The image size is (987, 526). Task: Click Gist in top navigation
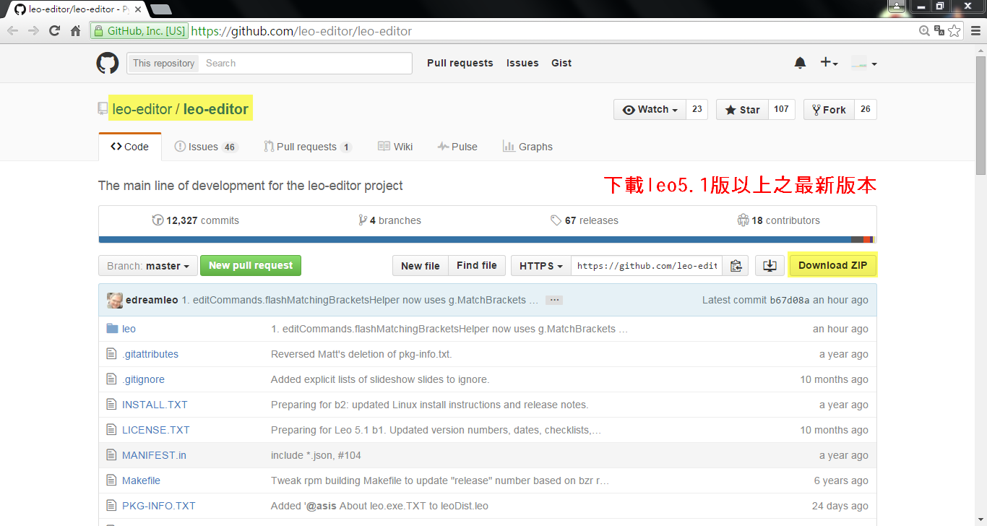(x=561, y=63)
